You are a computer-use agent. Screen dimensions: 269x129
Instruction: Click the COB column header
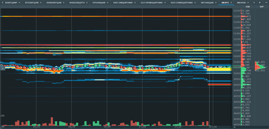point(247,7)
